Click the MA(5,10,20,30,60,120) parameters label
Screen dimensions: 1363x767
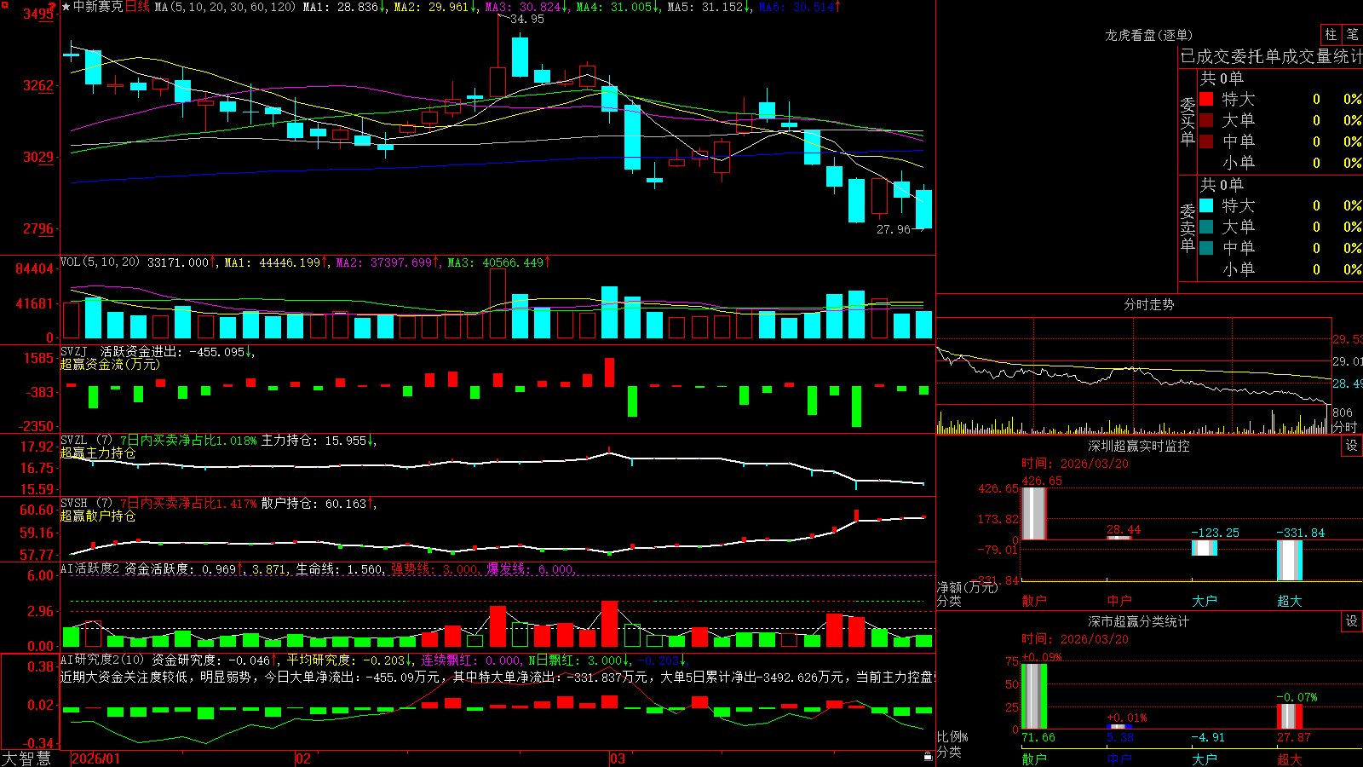coord(225,7)
